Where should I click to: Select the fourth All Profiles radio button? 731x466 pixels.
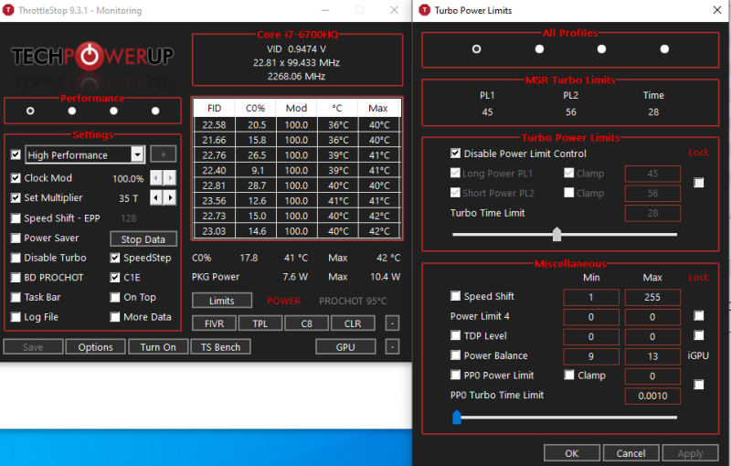tap(665, 49)
